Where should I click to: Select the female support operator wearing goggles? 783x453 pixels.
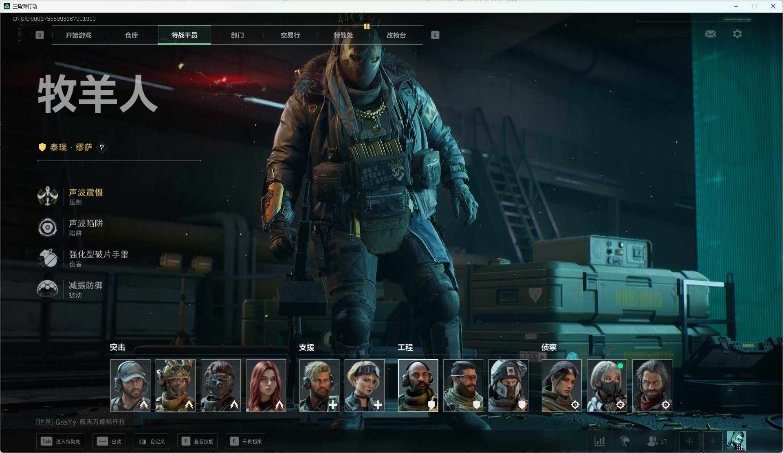365,385
